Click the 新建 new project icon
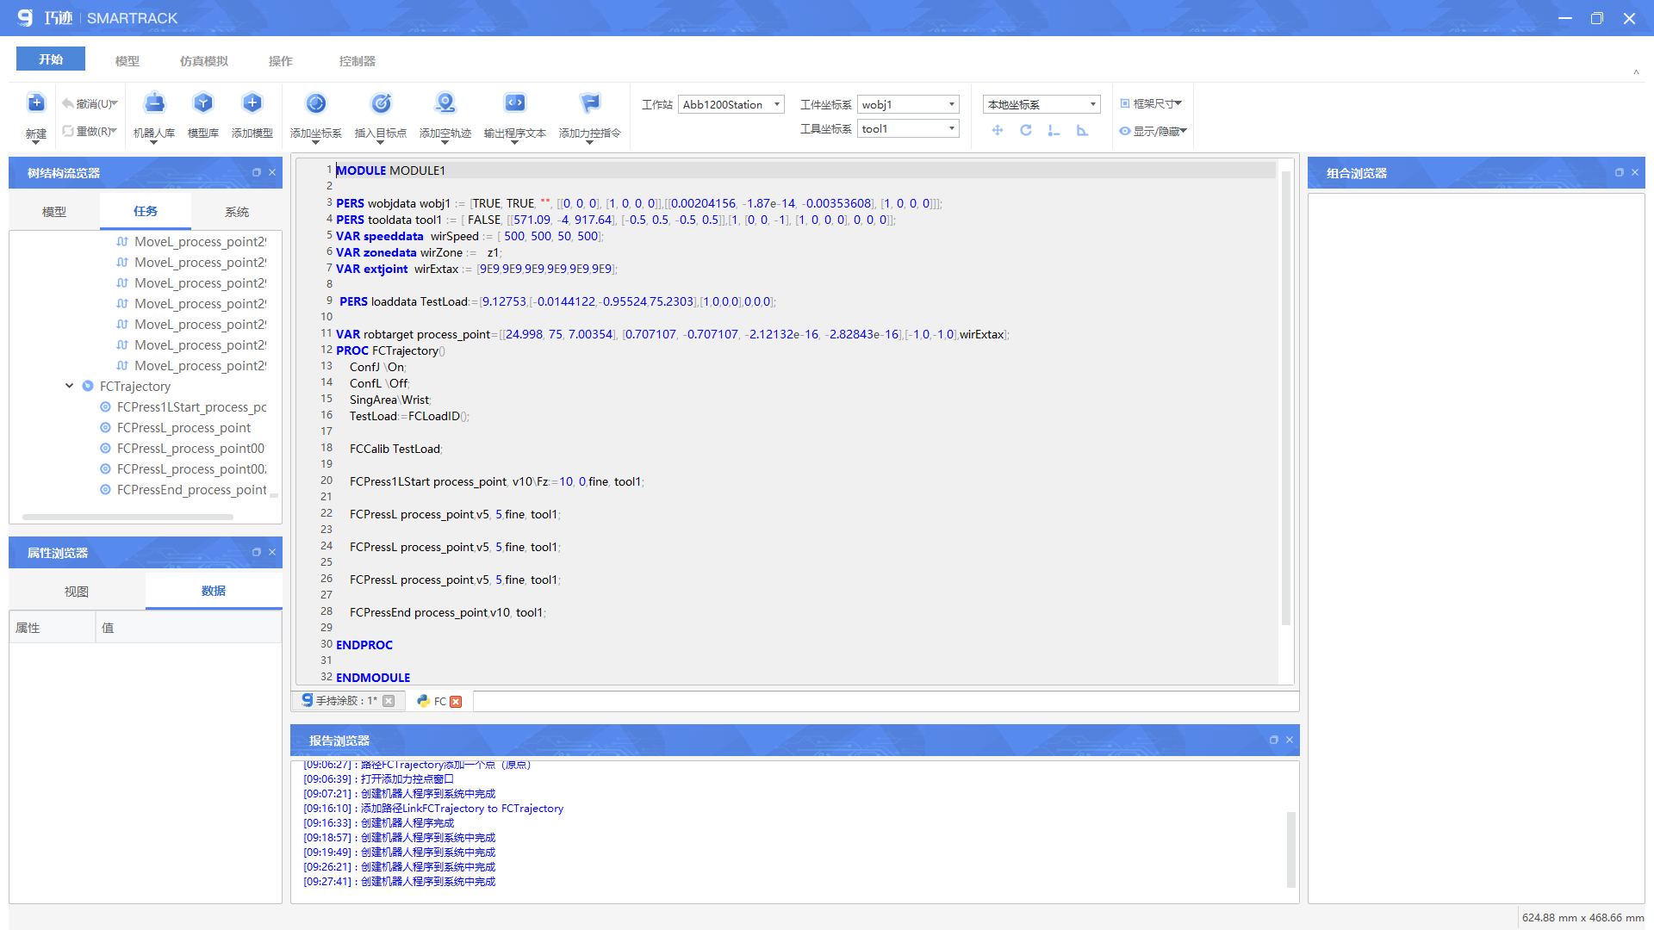Viewport: 1654px width, 930px height. pos(36,104)
